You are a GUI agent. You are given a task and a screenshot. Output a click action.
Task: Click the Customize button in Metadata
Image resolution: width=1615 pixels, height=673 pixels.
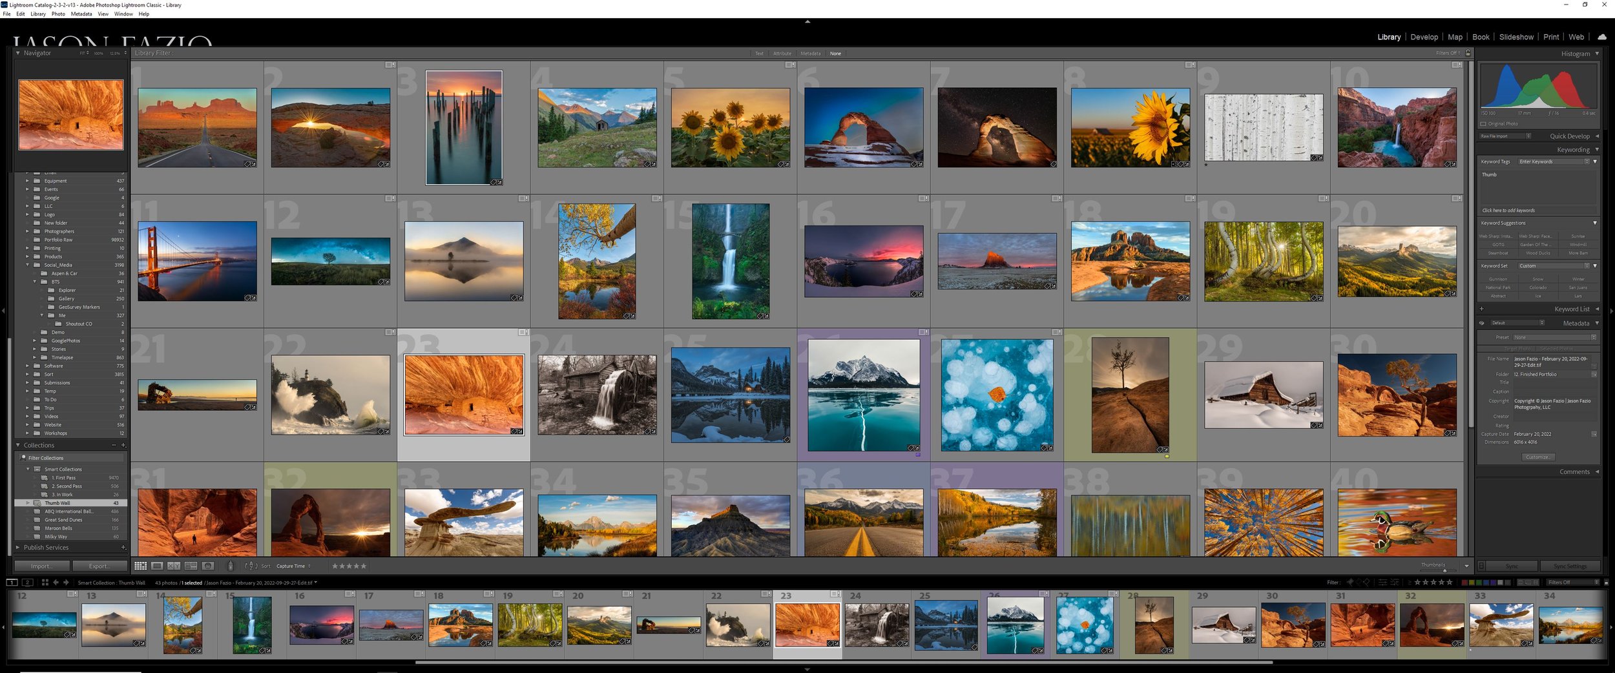[1537, 457]
